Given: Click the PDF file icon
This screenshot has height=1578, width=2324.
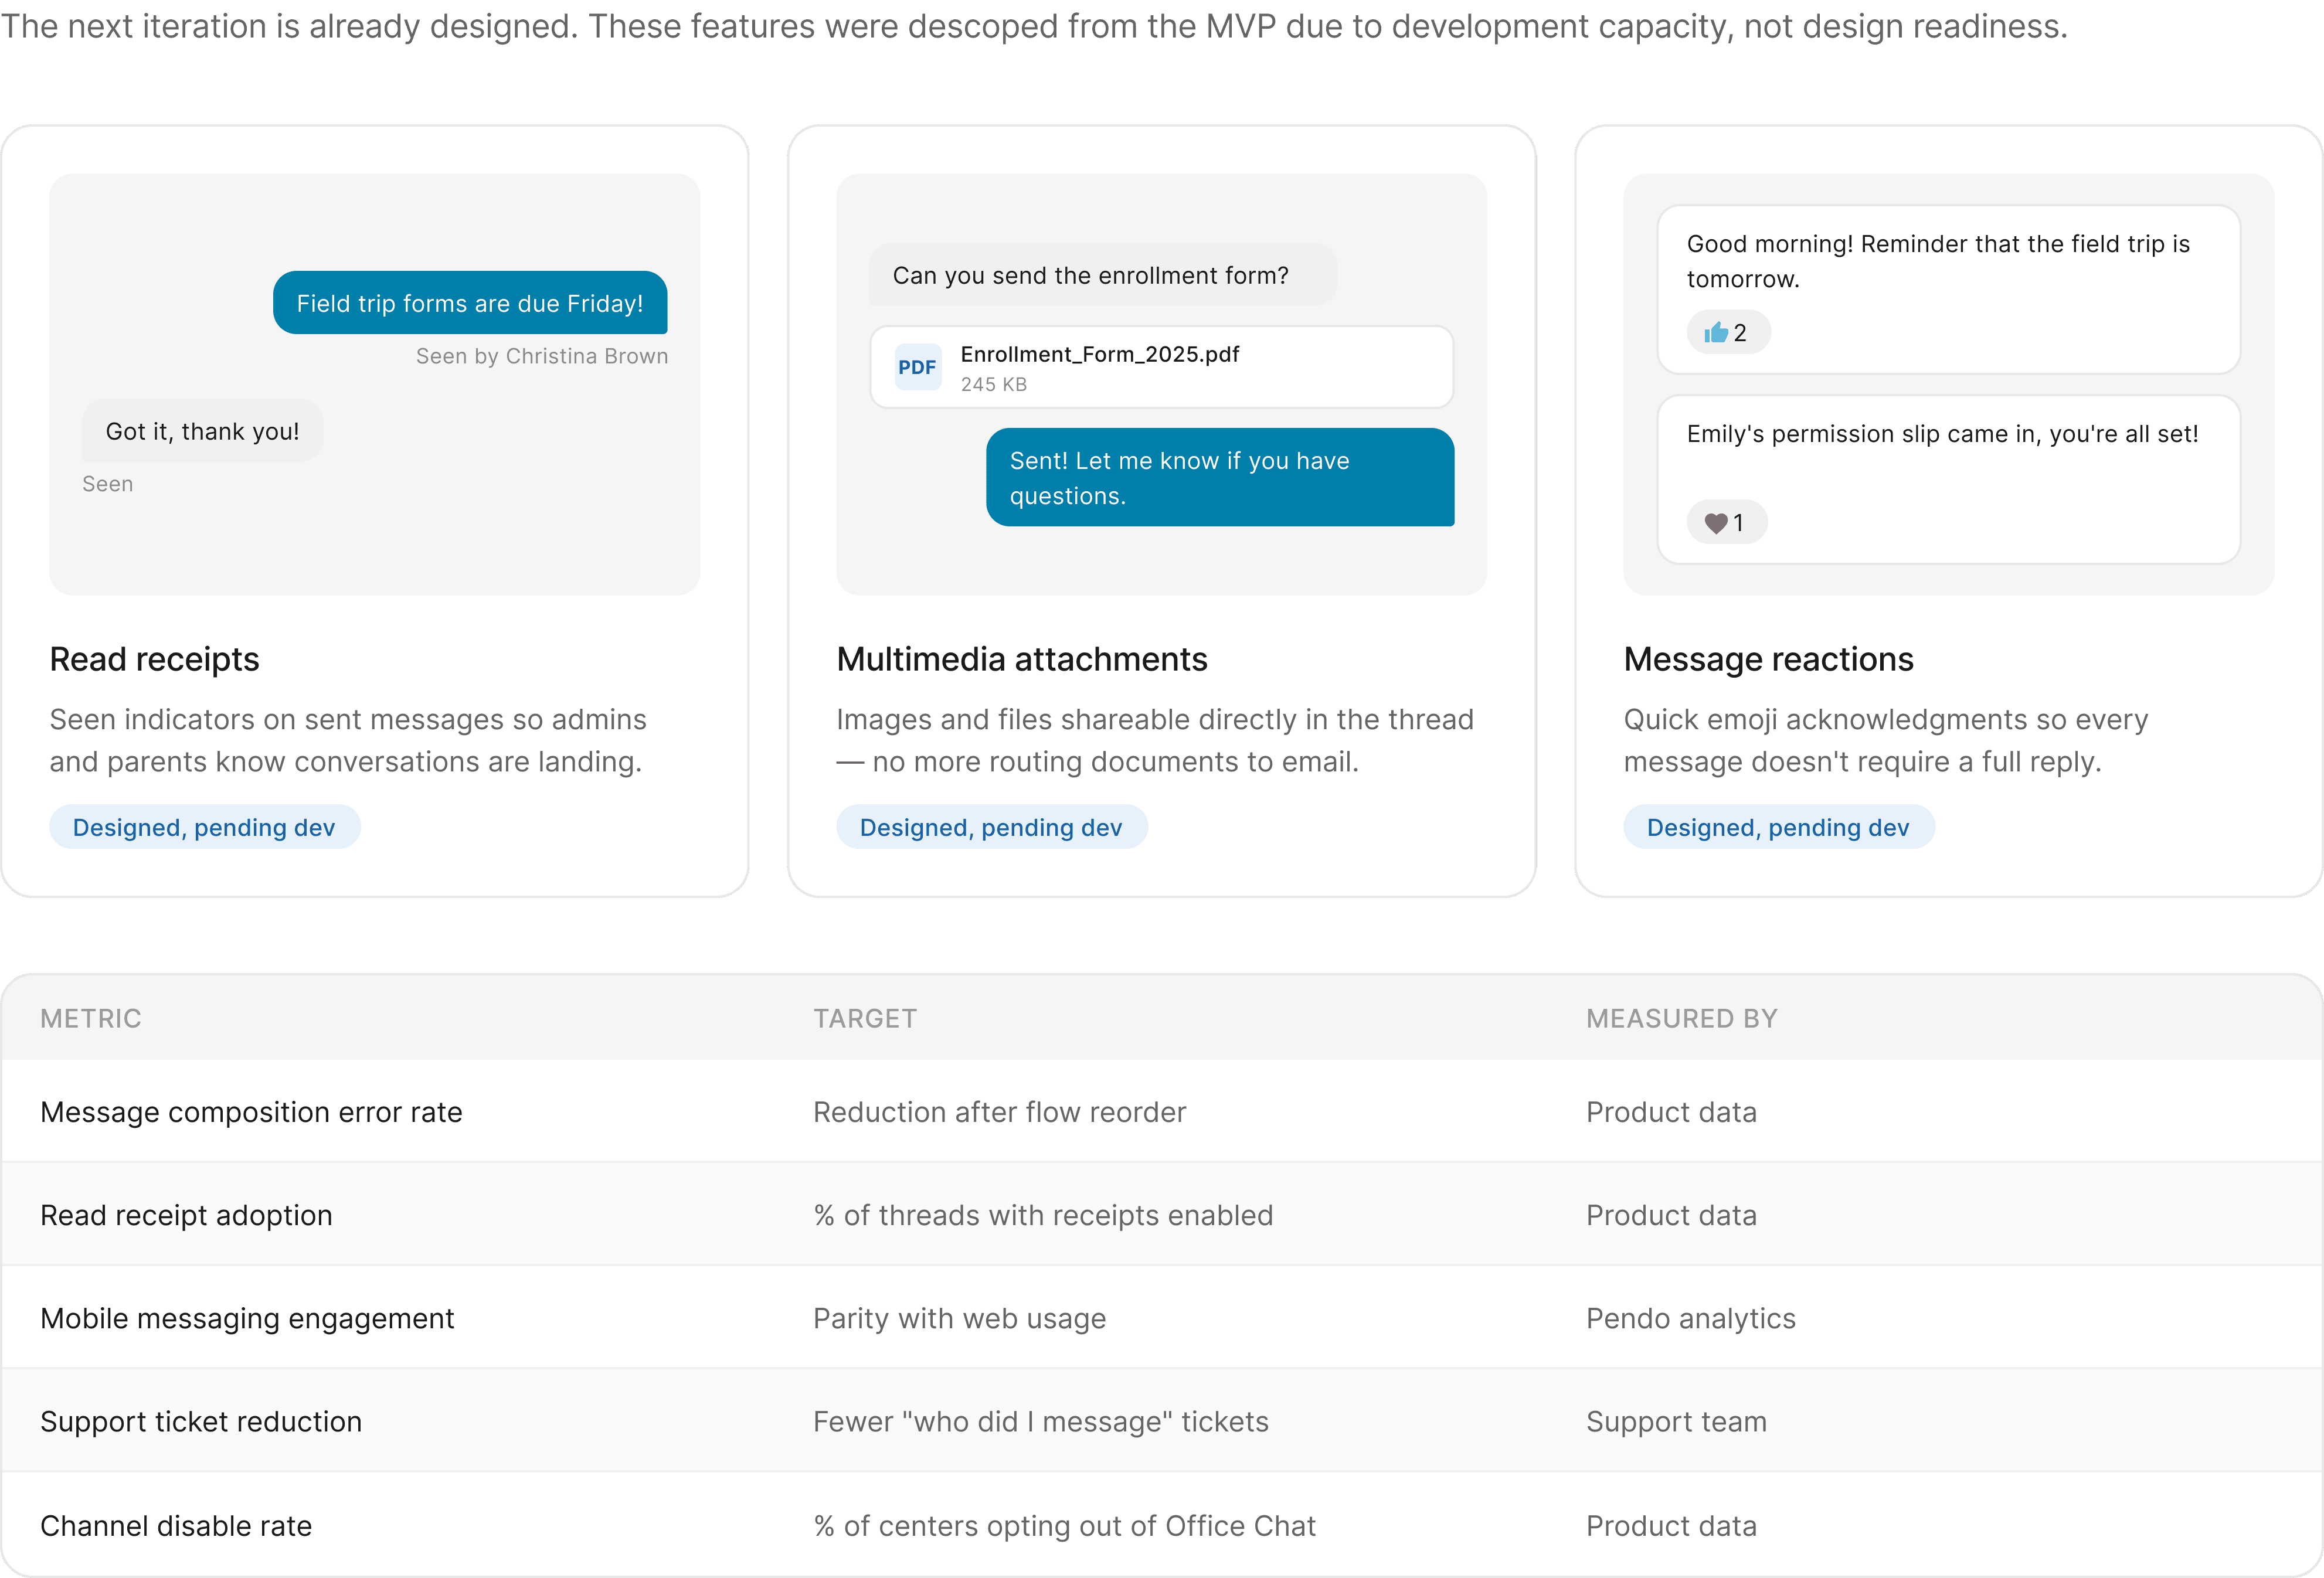Looking at the screenshot, I should 917,367.
